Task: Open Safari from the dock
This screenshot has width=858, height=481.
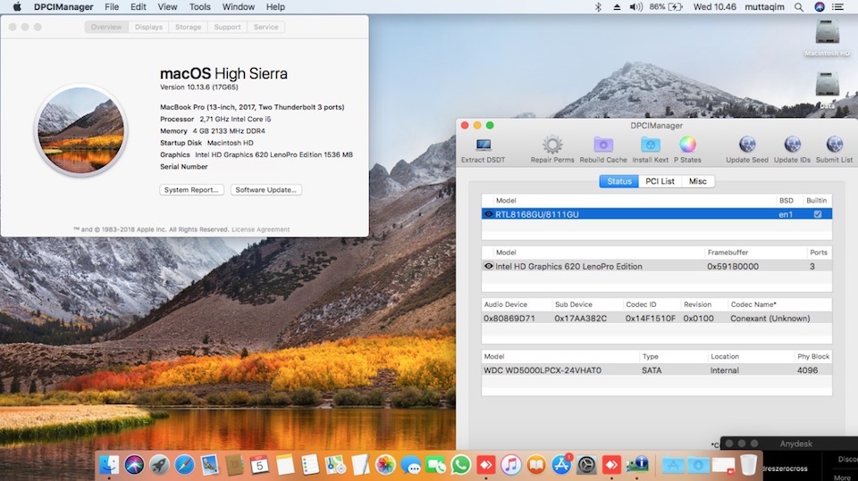Action: pyautogui.click(x=184, y=465)
